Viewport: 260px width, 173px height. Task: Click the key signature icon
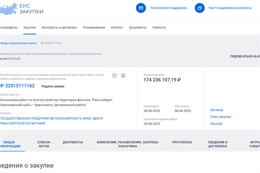click(x=114, y=76)
